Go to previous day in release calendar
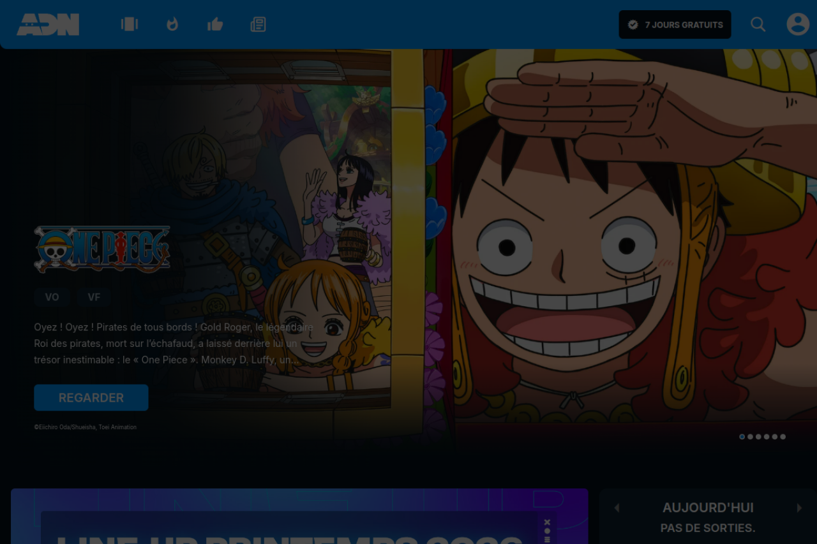 (617, 508)
